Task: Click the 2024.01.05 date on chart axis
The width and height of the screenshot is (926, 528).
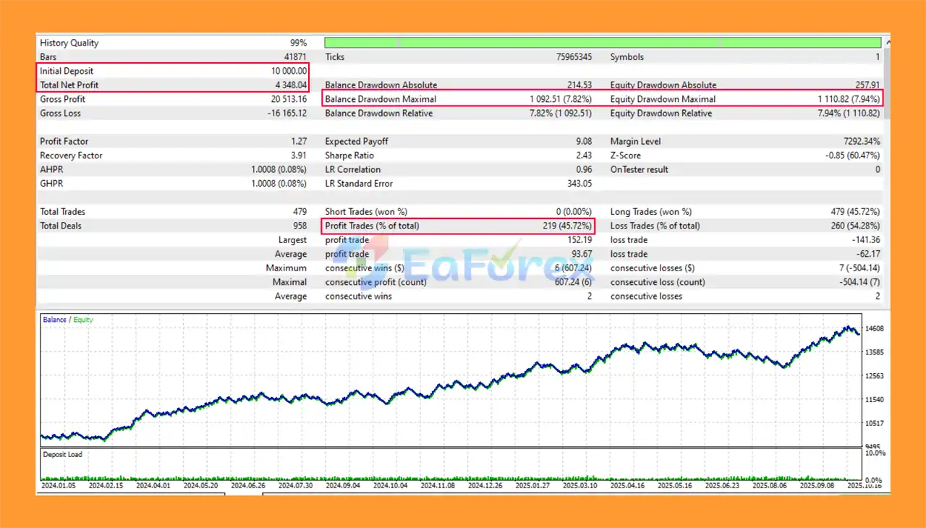Action: [x=60, y=486]
